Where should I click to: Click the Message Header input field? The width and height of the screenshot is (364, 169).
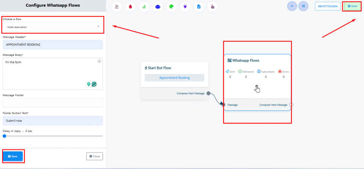[53, 44]
